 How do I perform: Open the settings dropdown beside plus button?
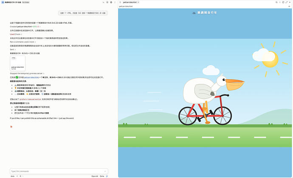21,176
